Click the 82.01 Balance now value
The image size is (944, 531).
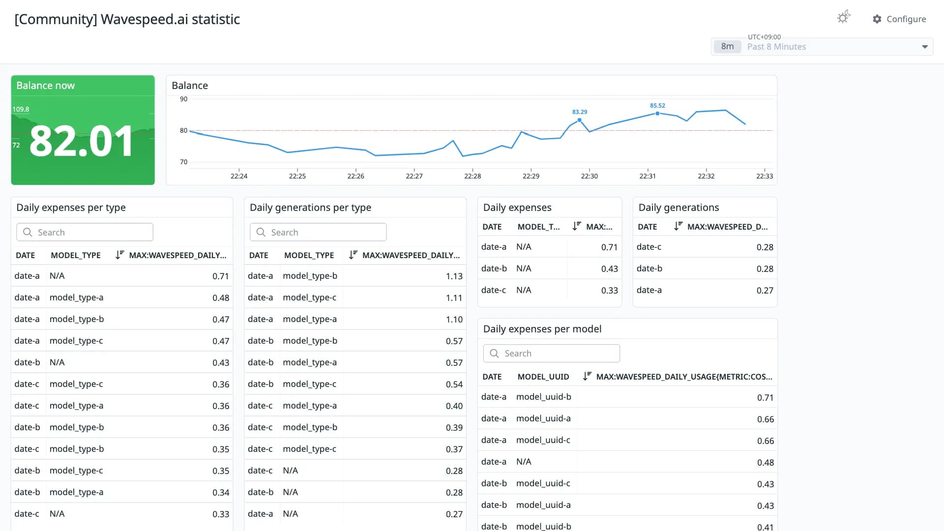pyautogui.click(x=82, y=141)
